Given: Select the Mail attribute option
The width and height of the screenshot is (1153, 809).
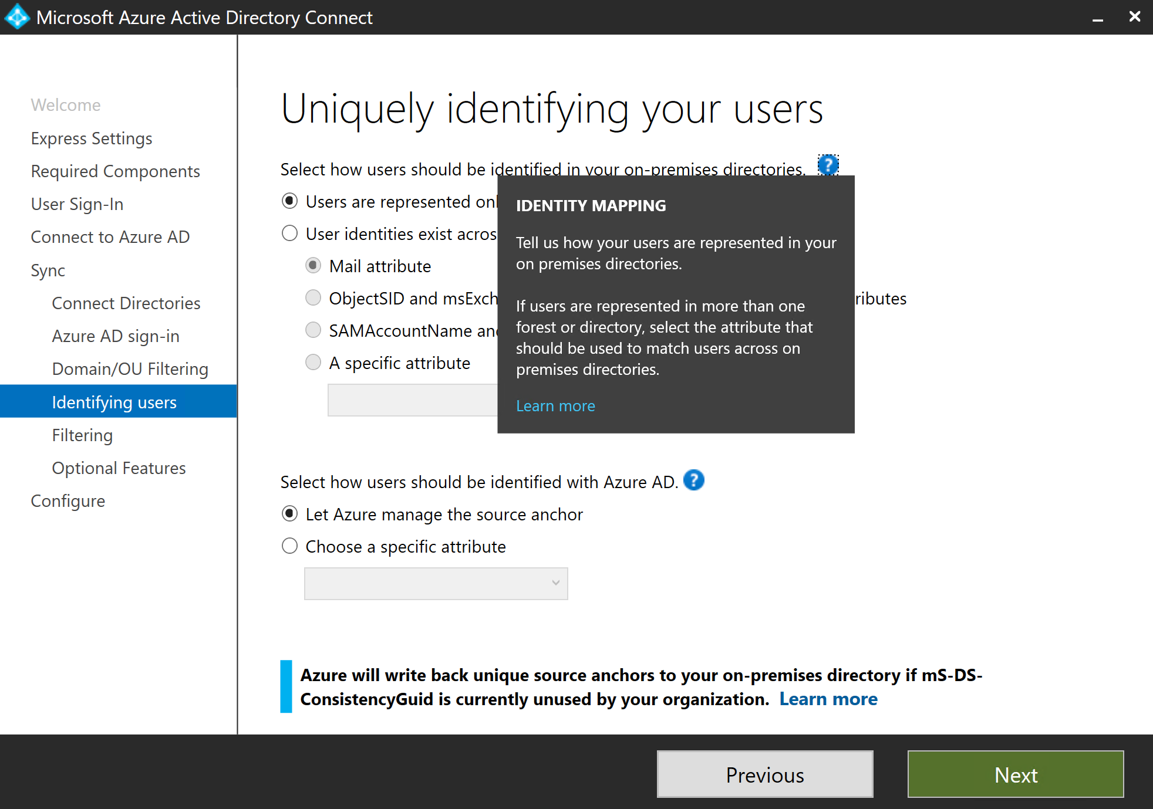Looking at the screenshot, I should pos(313,265).
